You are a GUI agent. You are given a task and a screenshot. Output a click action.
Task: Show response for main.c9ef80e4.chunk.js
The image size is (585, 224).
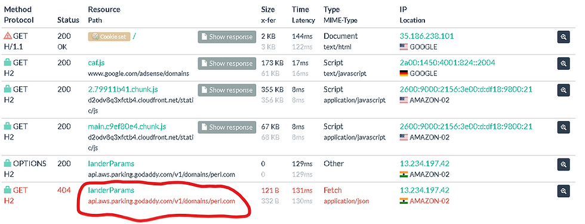(x=227, y=127)
